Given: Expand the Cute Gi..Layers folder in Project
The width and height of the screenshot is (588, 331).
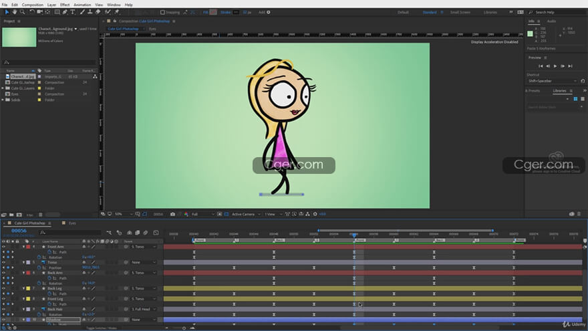Looking at the screenshot, I should tap(3, 88).
